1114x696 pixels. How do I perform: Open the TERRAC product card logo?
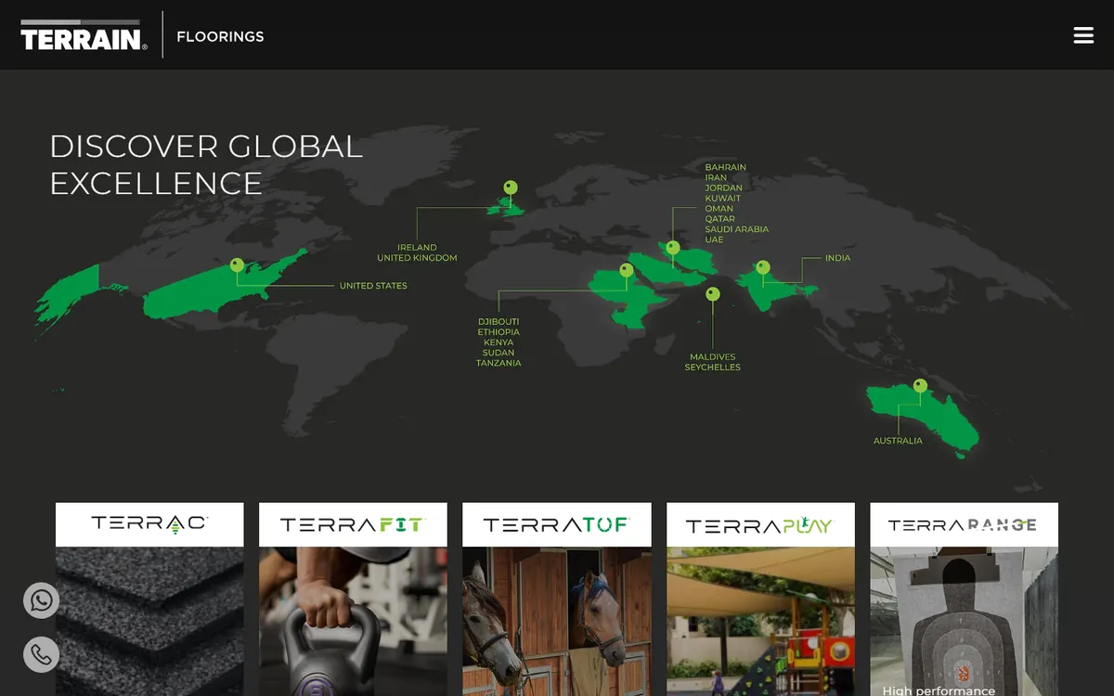(x=149, y=524)
